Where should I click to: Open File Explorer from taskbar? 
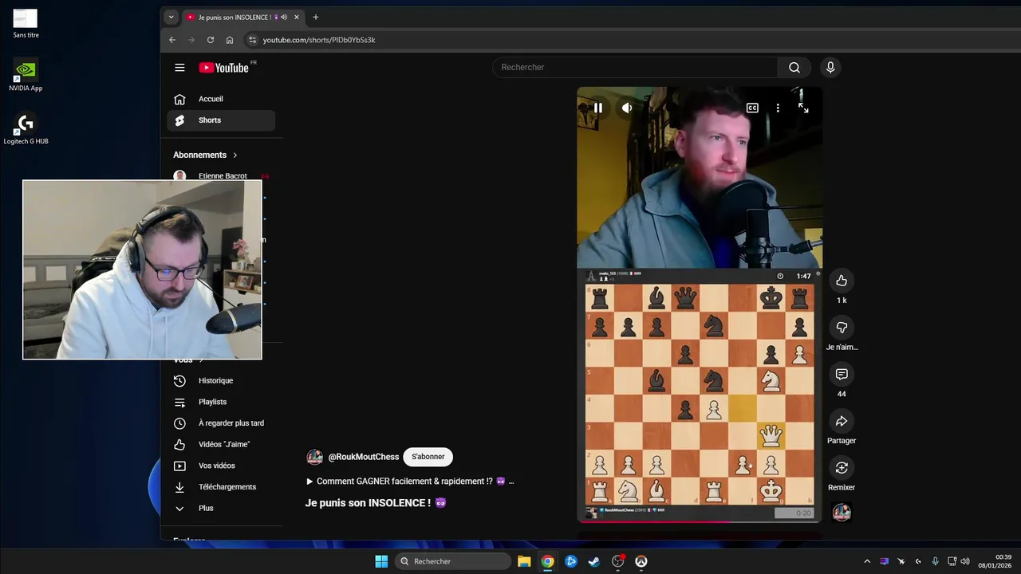[x=524, y=561]
